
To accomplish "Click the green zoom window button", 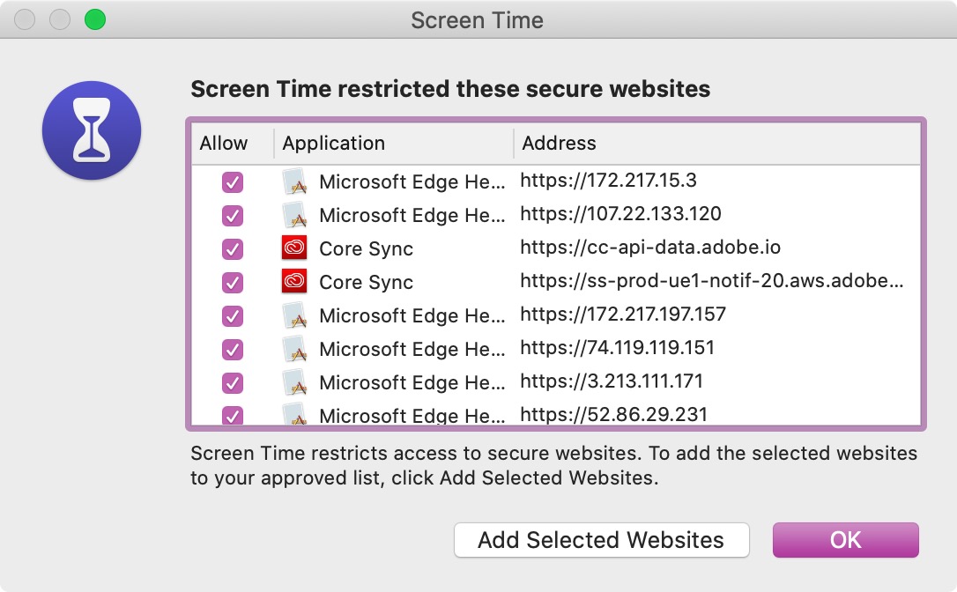I will click(x=94, y=19).
